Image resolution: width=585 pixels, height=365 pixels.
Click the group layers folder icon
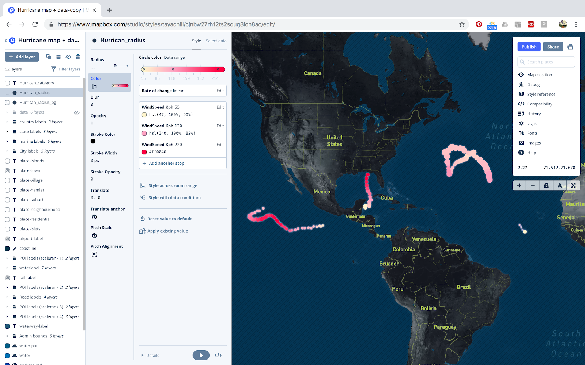point(58,57)
